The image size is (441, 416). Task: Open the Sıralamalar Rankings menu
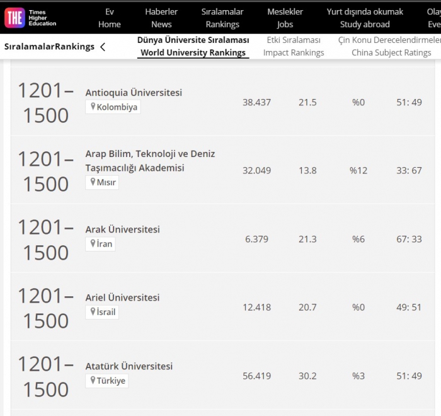[222, 18]
